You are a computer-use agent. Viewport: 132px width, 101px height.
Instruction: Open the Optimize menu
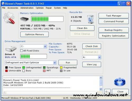(x=40, y=8)
